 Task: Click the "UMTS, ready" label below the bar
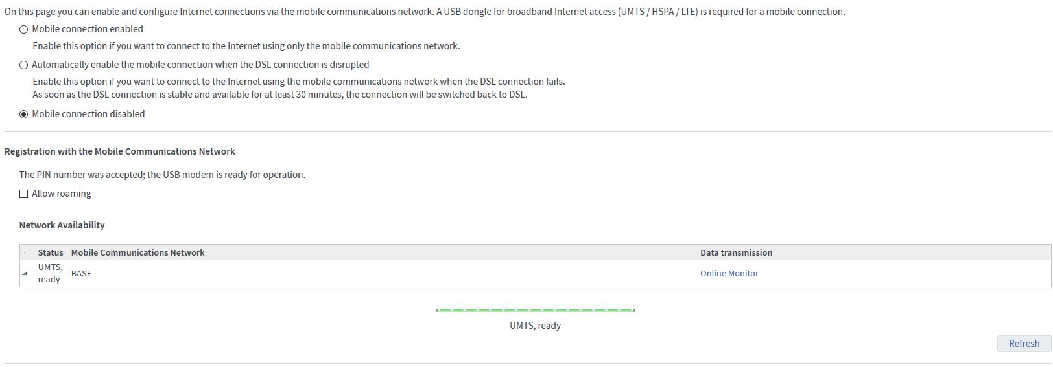click(535, 326)
